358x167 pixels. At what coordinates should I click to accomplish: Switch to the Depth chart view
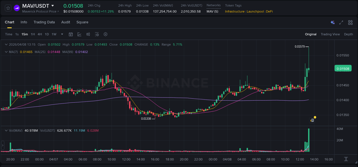point(349,34)
